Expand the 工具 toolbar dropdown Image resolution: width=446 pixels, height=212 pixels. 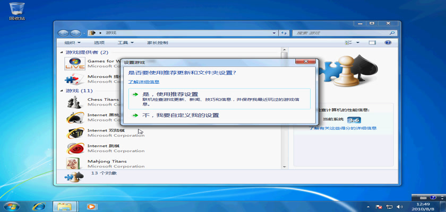click(125, 42)
